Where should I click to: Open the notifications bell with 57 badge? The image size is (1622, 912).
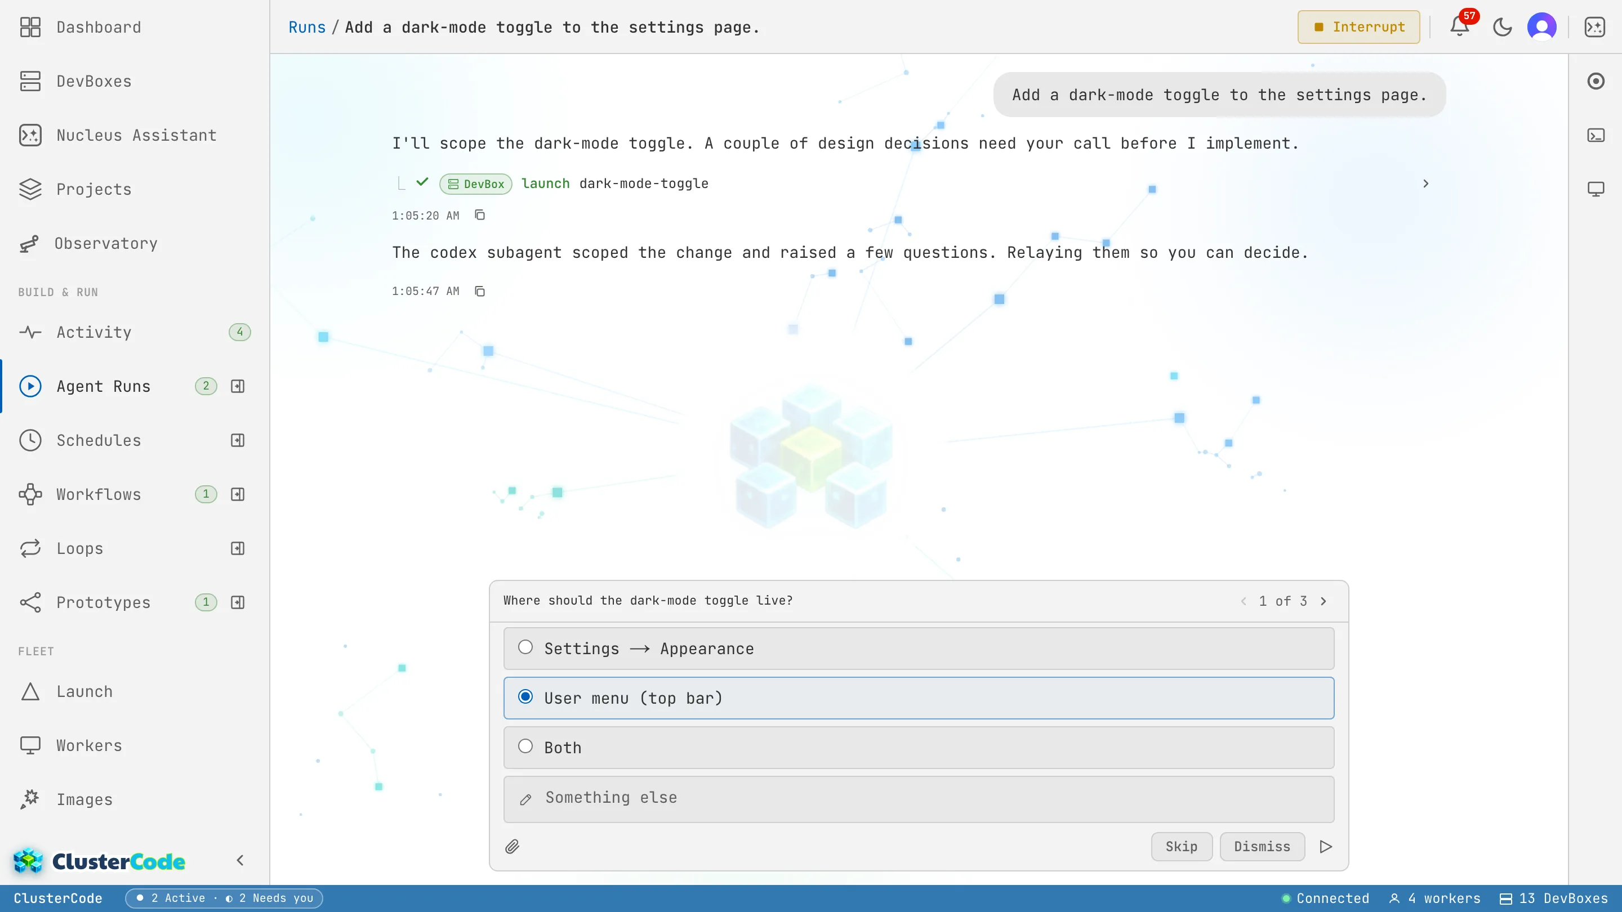pos(1460,26)
